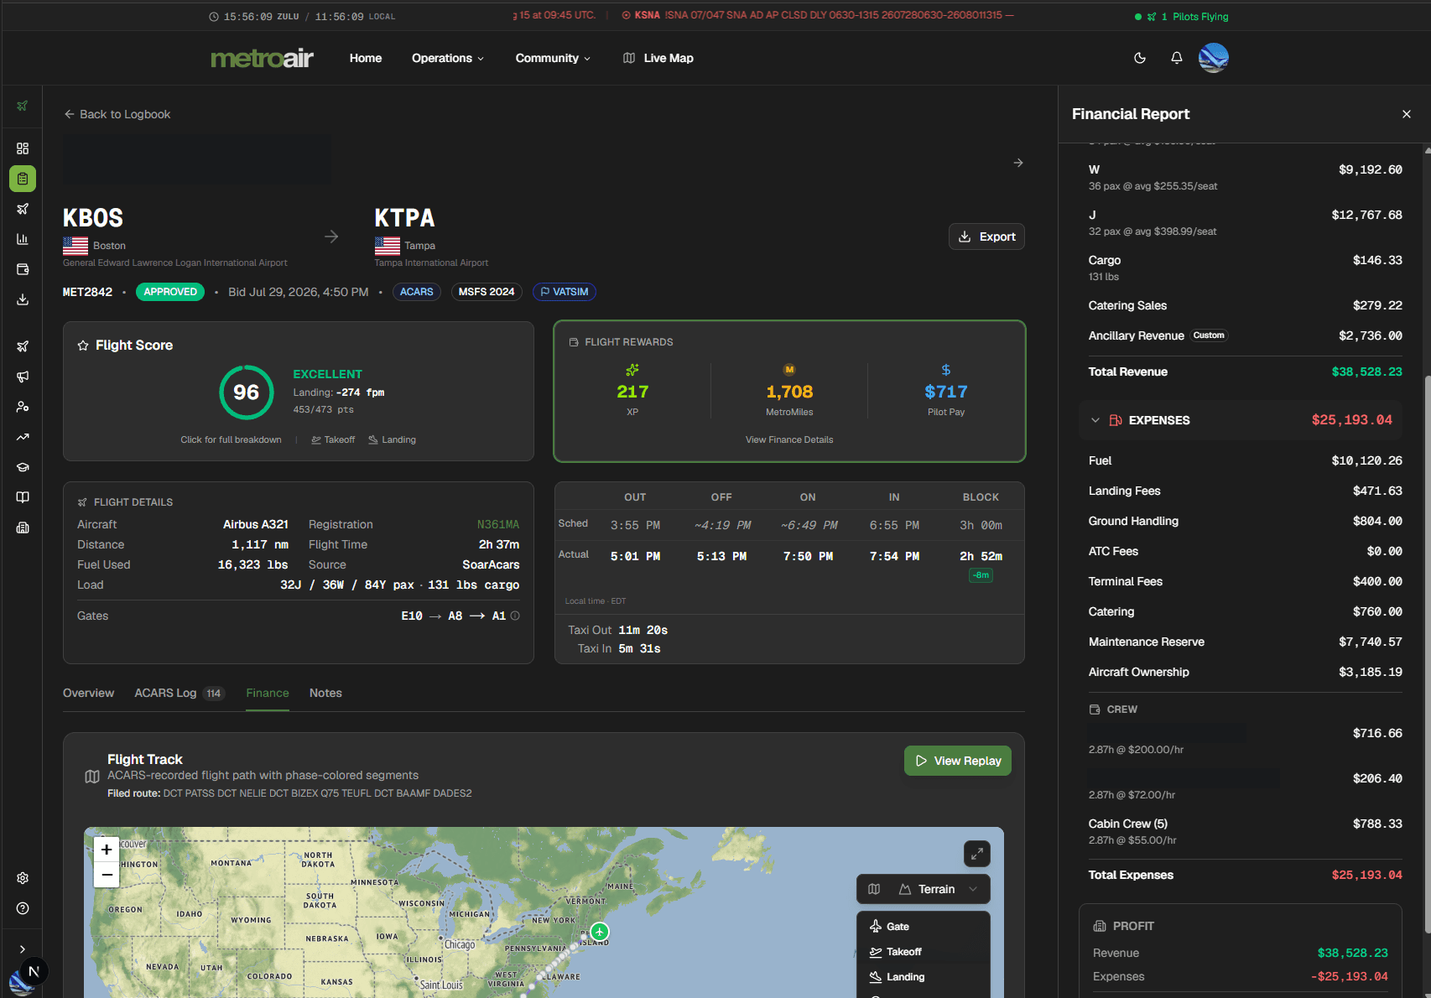Click the Export button
This screenshot has width=1431, height=998.
[986, 237]
